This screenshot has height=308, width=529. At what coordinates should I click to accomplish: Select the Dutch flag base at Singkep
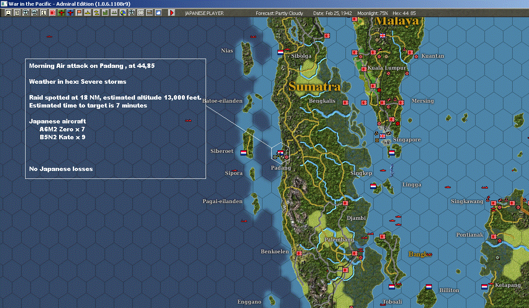click(373, 186)
